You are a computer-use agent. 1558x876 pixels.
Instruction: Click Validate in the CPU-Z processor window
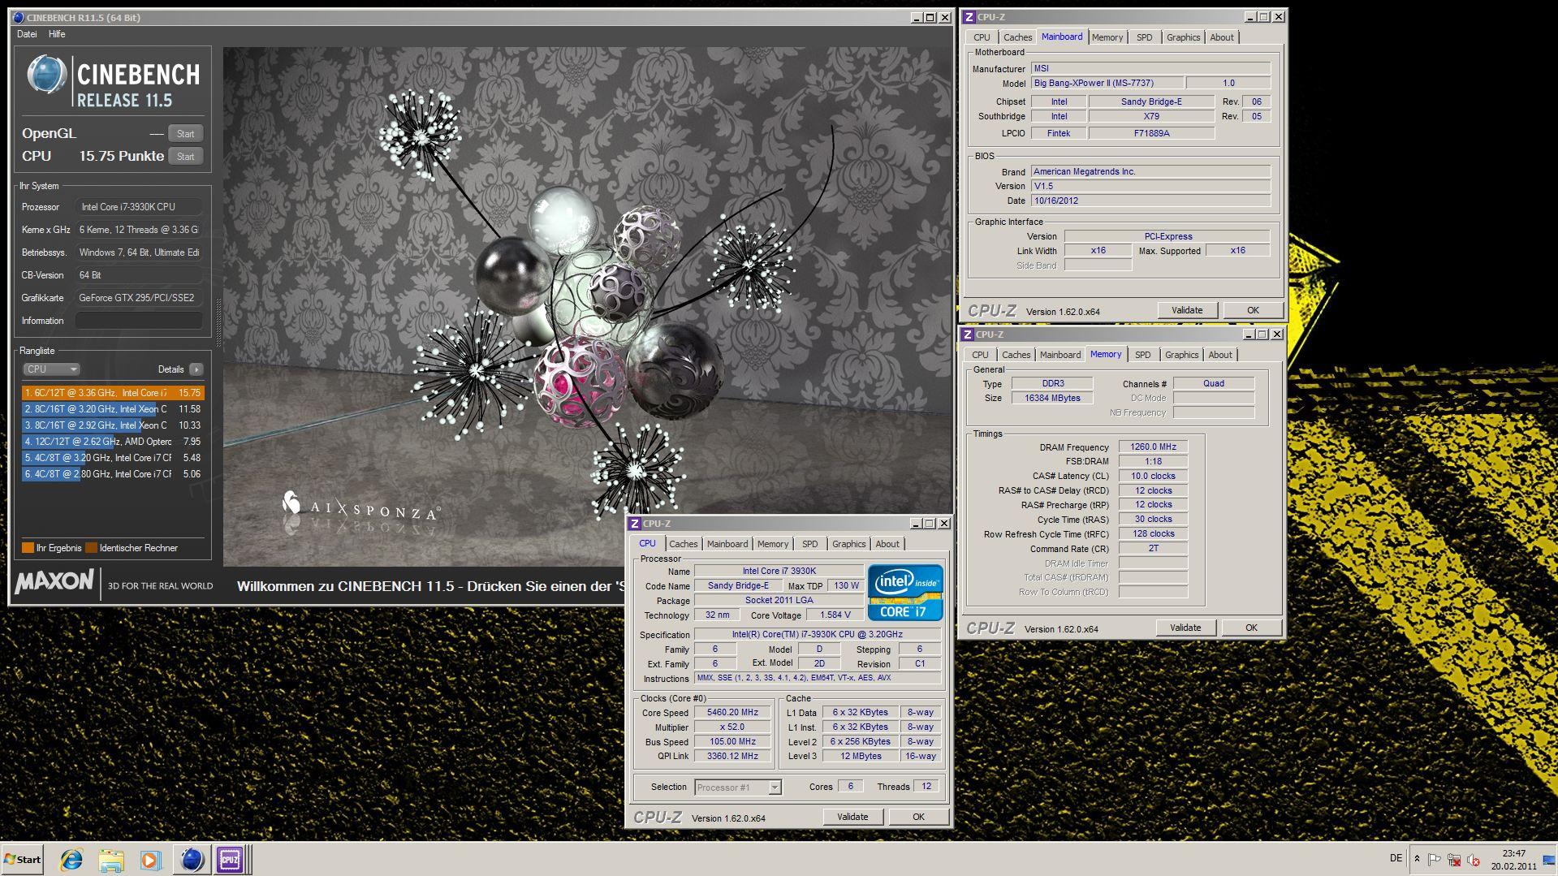click(x=852, y=817)
